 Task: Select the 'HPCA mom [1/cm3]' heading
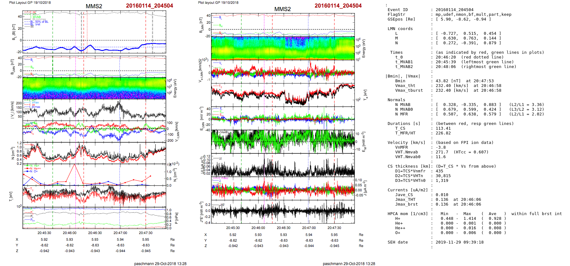pos(408,214)
